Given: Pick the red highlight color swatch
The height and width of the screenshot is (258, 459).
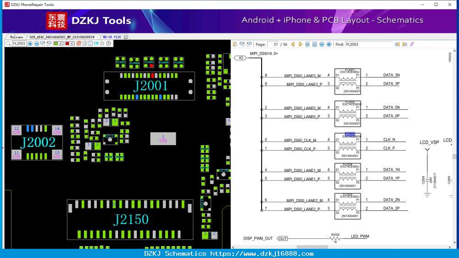Looking at the screenshot, I should (67, 43).
